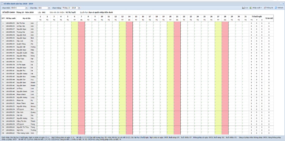Open the Chọn lớp class dropdown
The width and height of the screenshot is (285, 141).
[x=49, y=7]
